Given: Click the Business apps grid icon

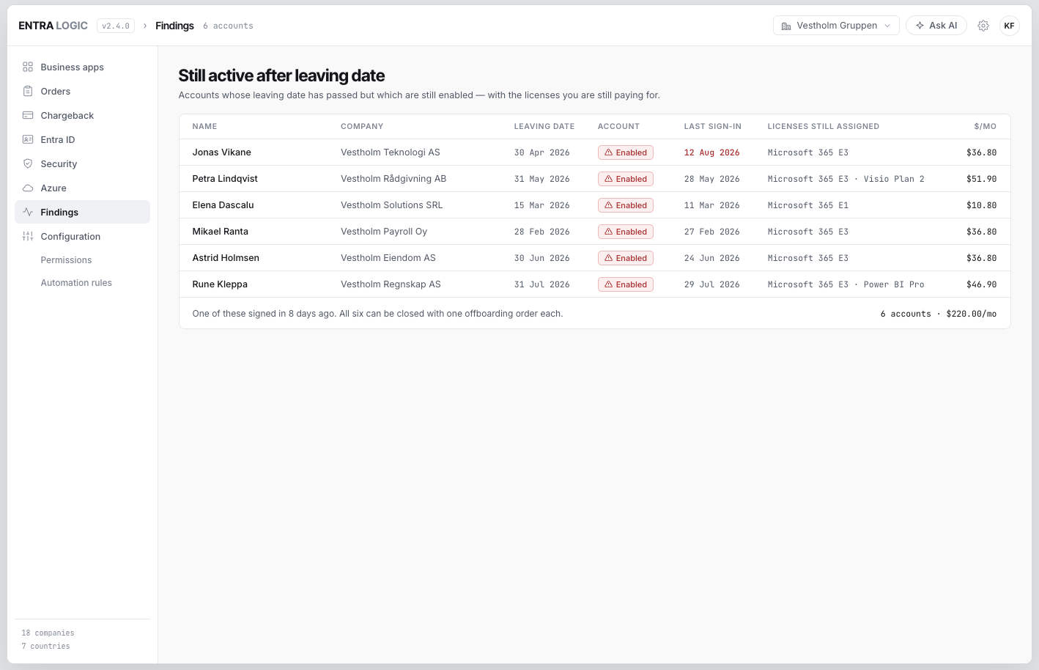Looking at the screenshot, I should (x=28, y=67).
